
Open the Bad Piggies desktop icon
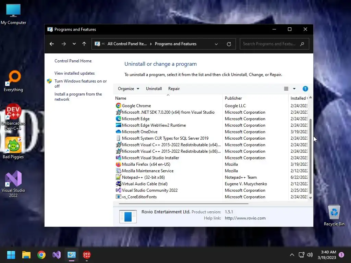13,148
